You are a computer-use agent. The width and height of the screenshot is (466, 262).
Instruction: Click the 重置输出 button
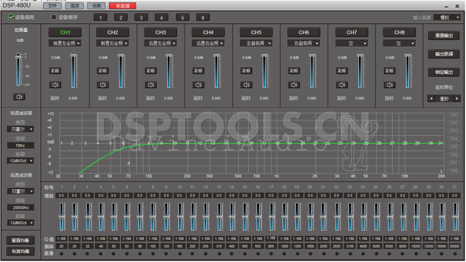[x=444, y=35]
